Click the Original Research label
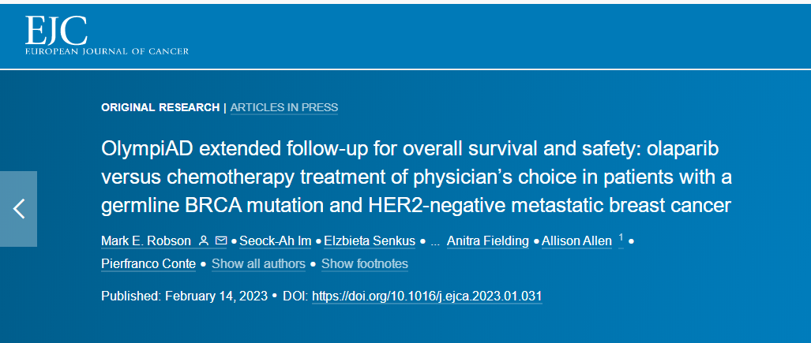The width and height of the screenshot is (811, 343). (x=160, y=107)
